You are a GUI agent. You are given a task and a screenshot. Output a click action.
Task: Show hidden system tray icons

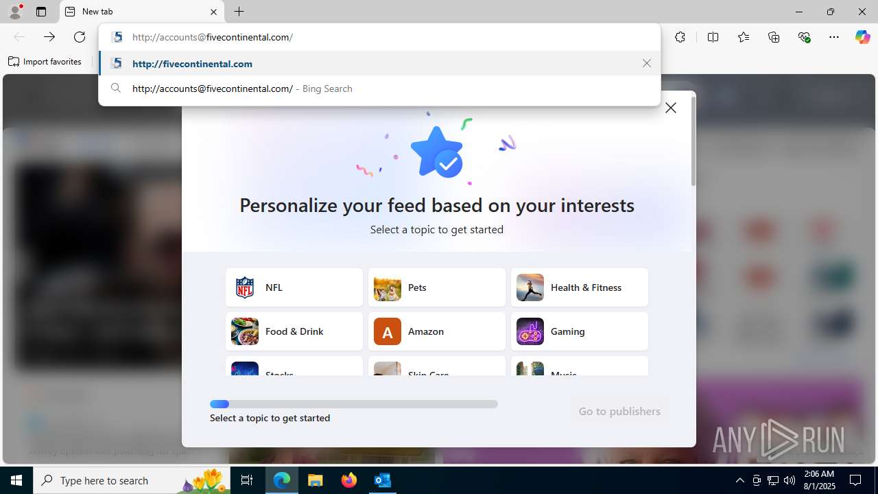(739, 480)
